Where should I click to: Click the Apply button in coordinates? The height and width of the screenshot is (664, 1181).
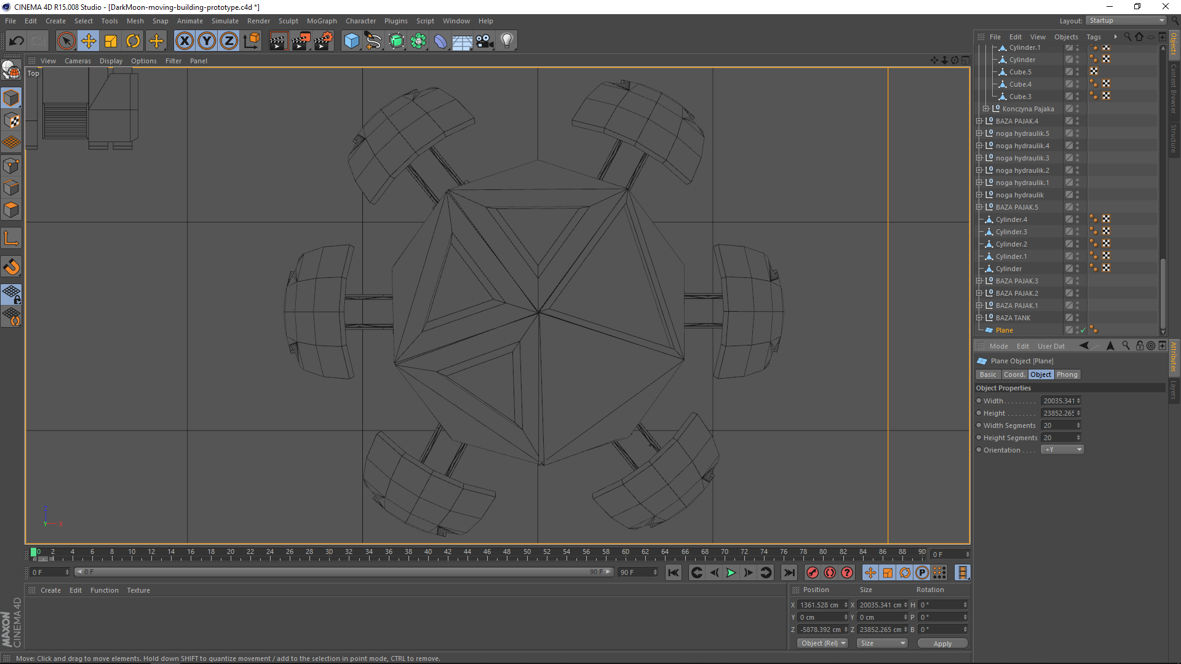pos(942,643)
